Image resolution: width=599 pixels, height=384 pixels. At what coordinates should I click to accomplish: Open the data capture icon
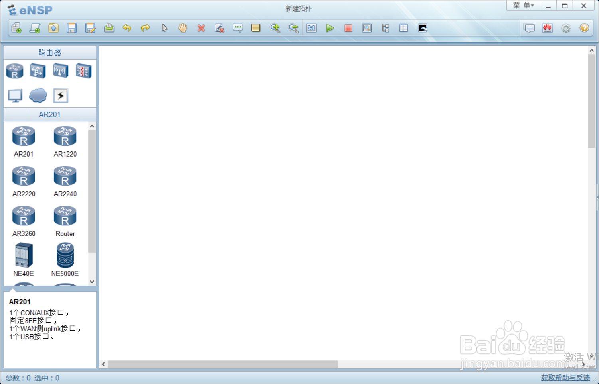[367, 28]
